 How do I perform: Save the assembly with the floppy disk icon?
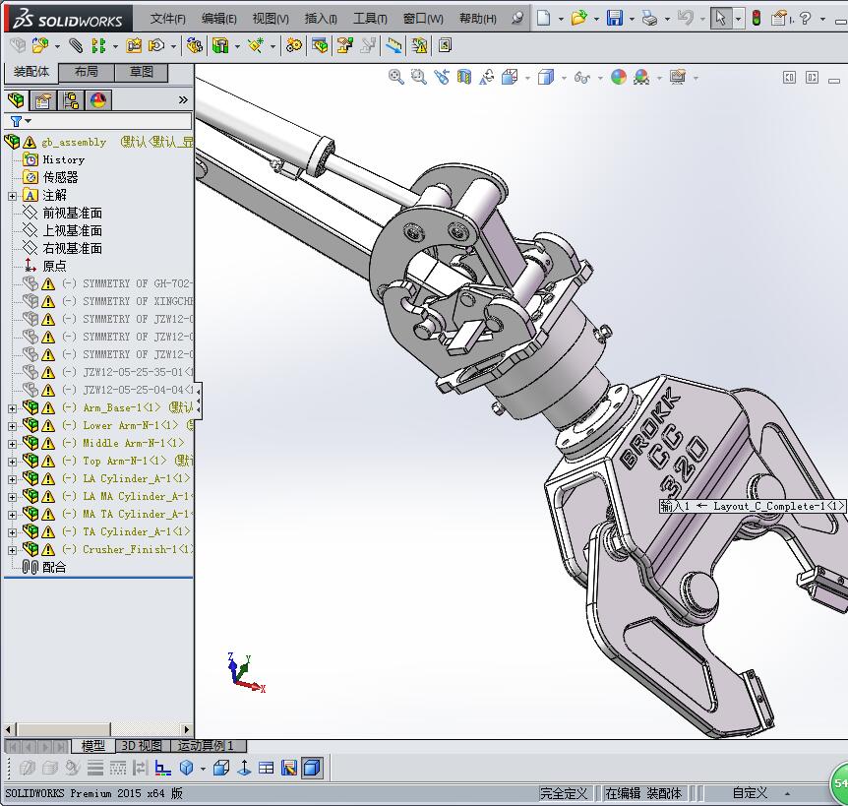point(615,19)
